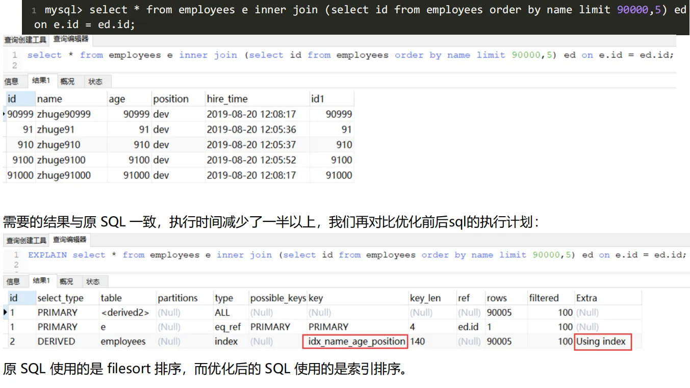Open 信息 tab above the zhuge results table
This screenshot has height=388, width=690.
point(12,82)
